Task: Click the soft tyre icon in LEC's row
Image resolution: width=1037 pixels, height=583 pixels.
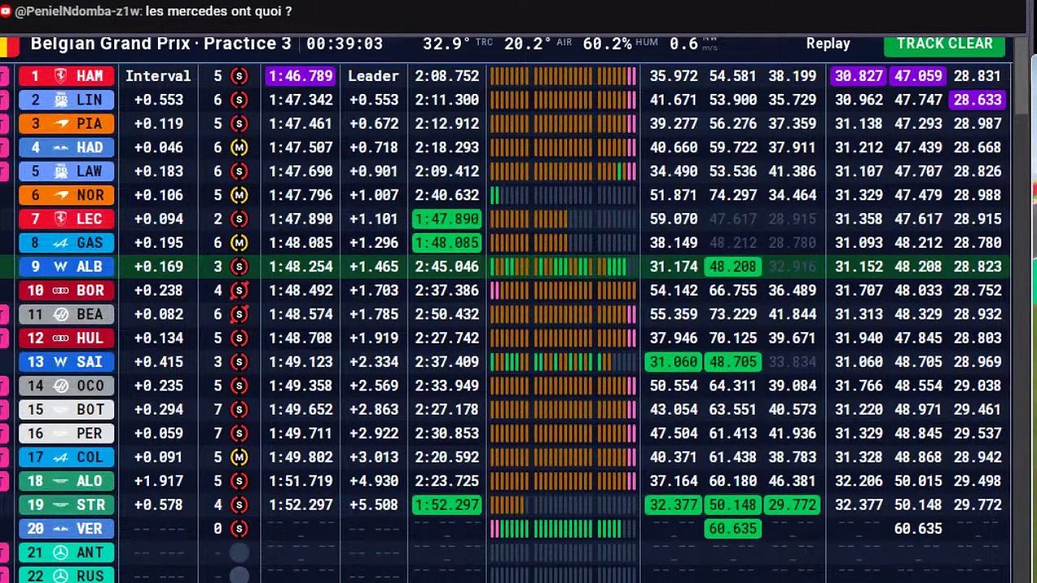Action: tap(238, 219)
